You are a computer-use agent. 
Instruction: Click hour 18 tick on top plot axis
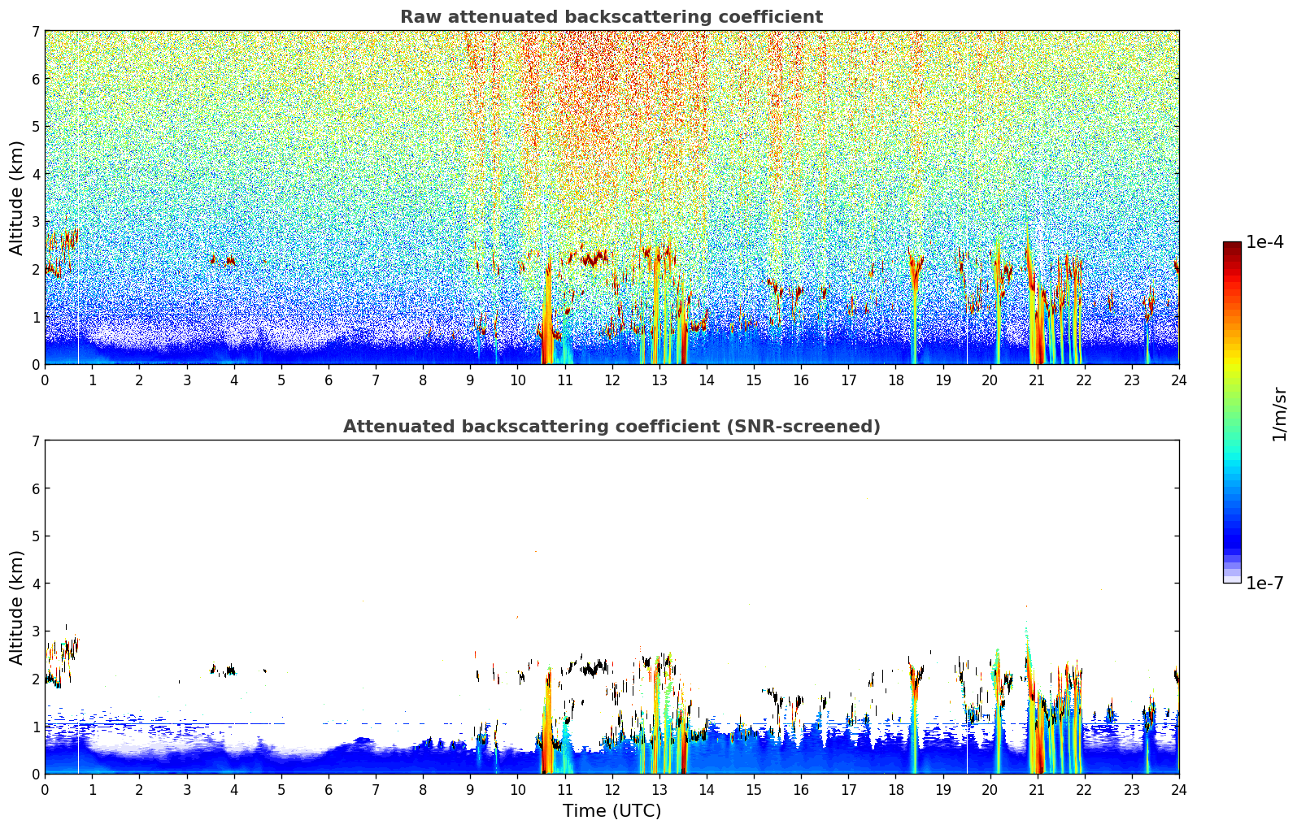[895, 380]
